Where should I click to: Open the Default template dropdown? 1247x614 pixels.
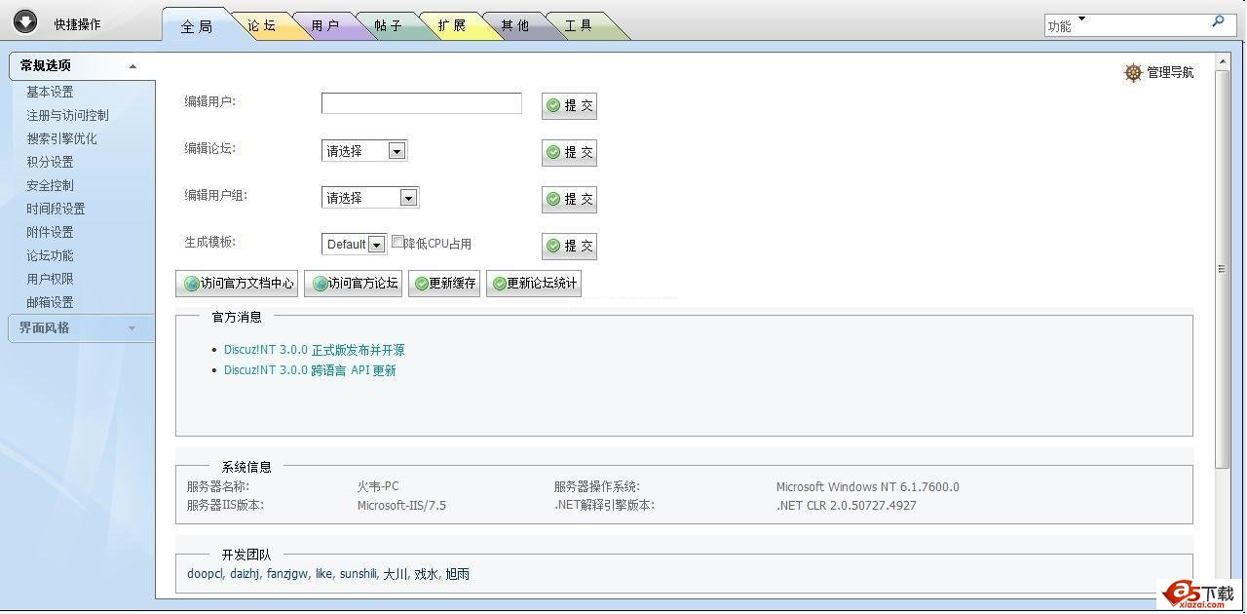[354, 245]
